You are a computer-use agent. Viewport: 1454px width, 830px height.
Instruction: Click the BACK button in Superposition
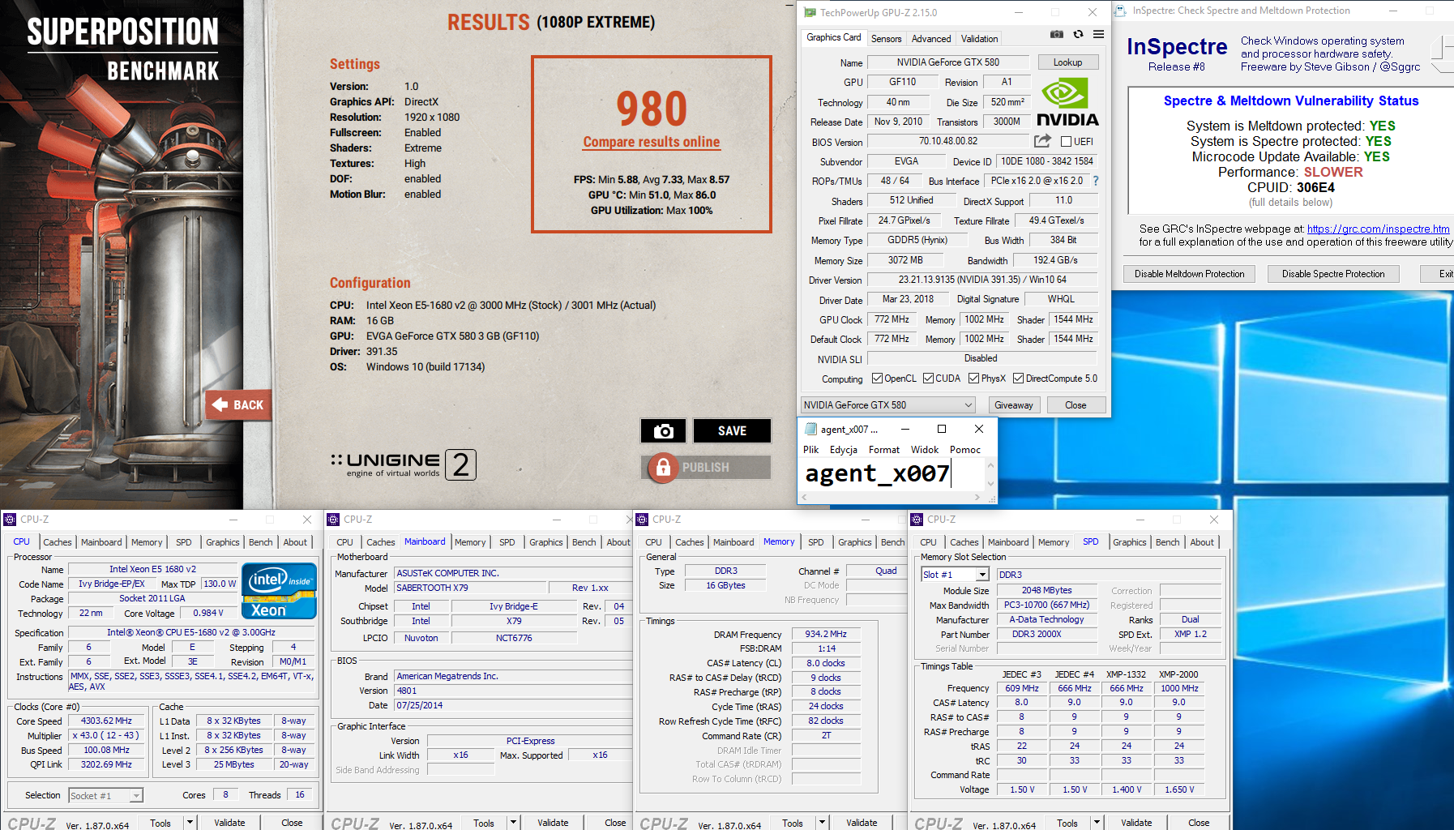coord(238,405)
